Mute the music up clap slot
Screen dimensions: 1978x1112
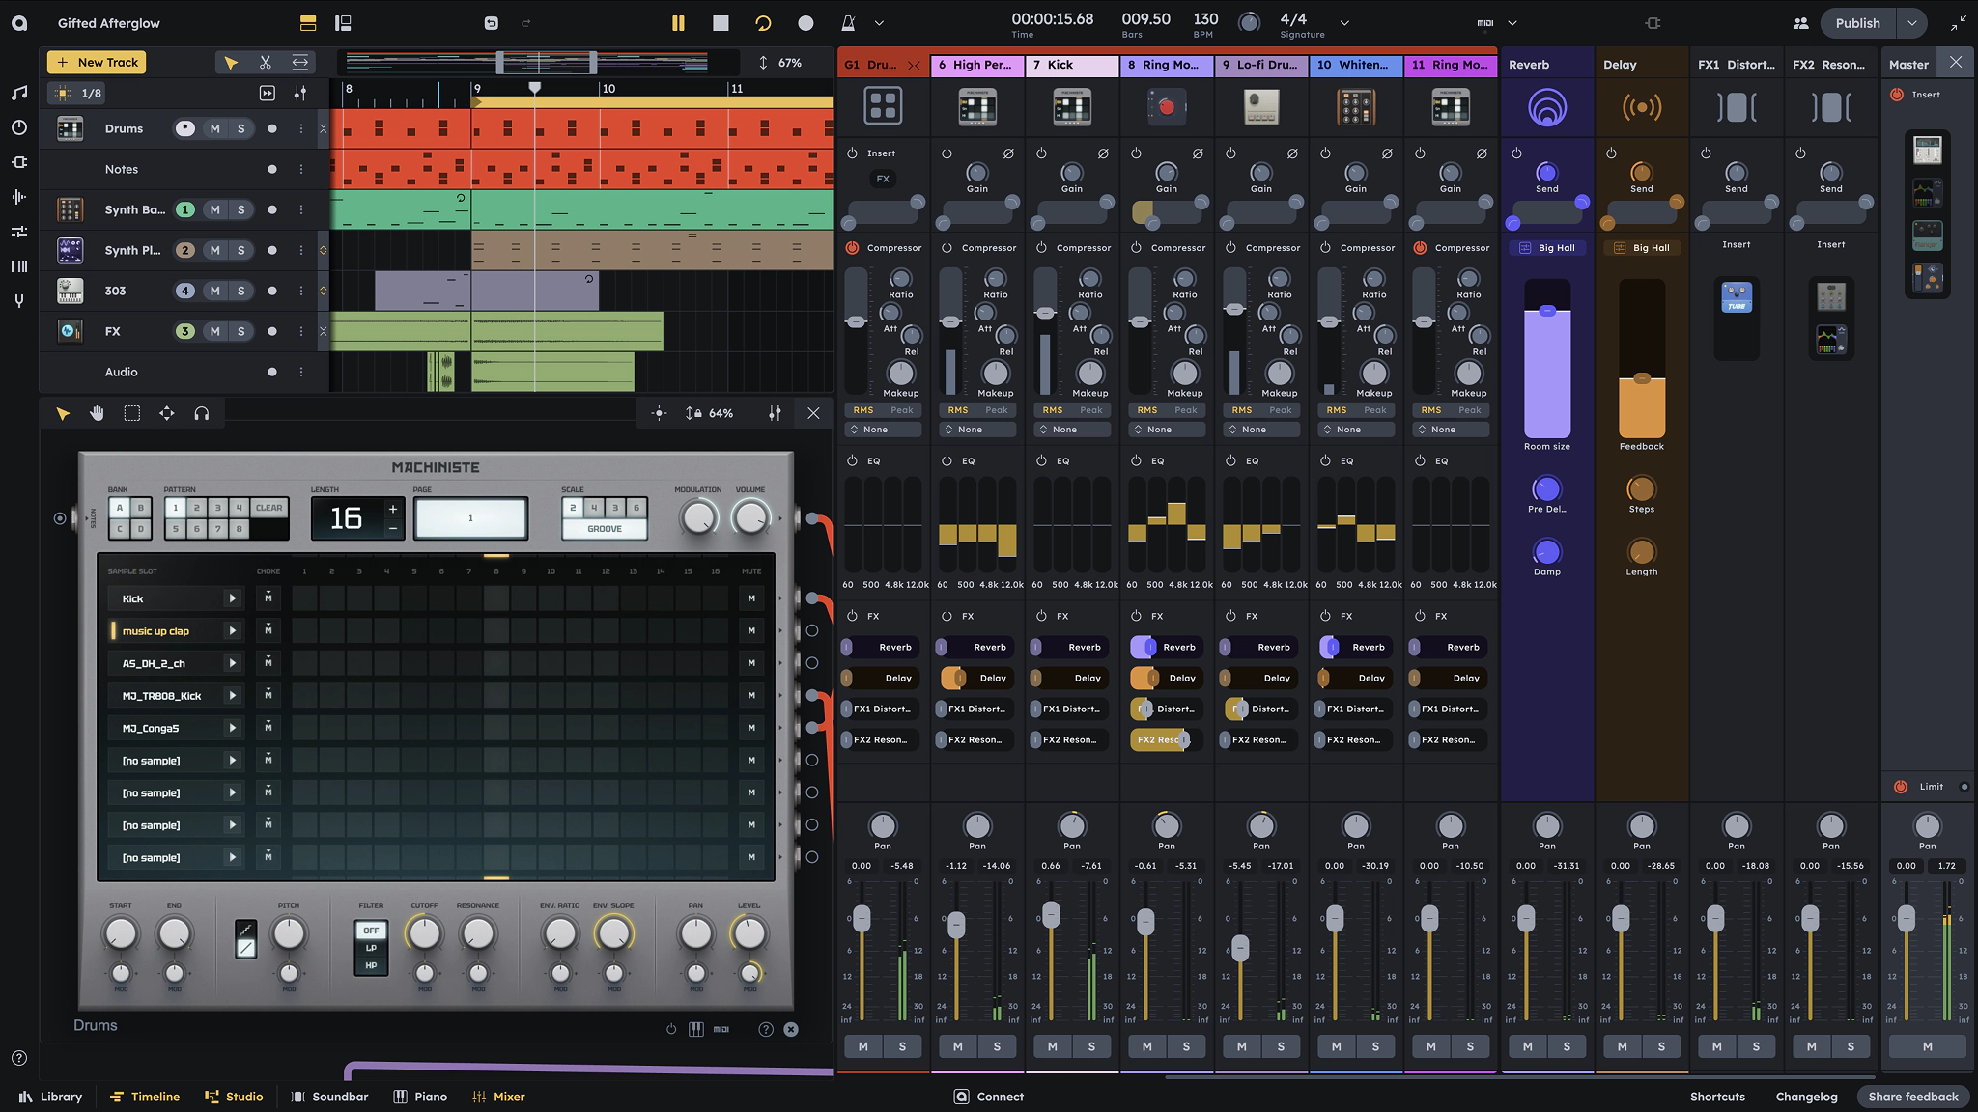click(751, 630)
